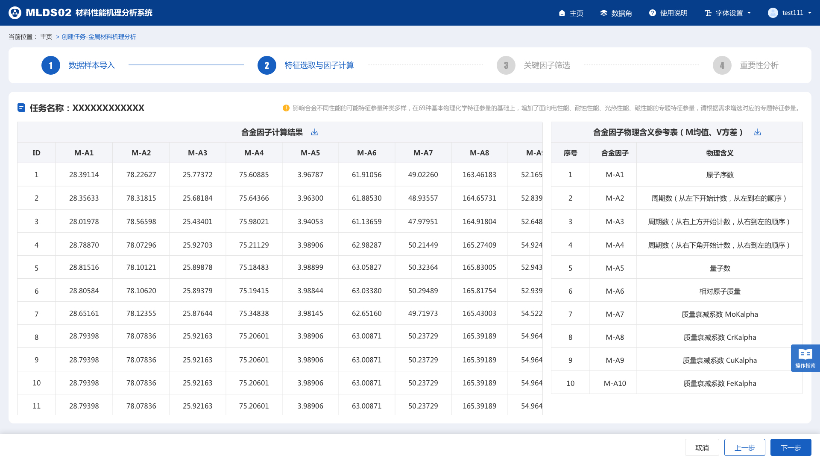Click the test111 user avatar
The height and width of the screenshot is (461, 820).
(x=773, y=13)
